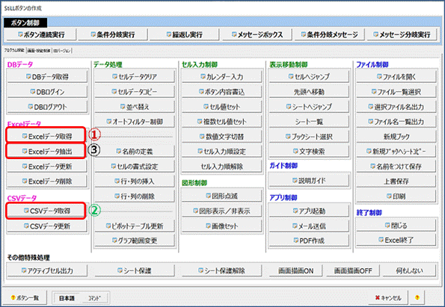
Task: Click the ボタン連続実行 control button
Action: [x=40, y=34]
